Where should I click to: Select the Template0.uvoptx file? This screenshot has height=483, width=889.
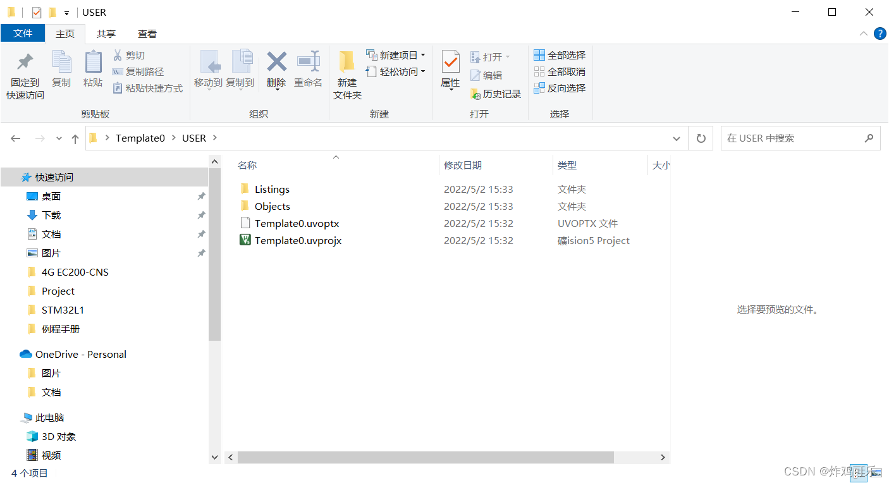297,223
